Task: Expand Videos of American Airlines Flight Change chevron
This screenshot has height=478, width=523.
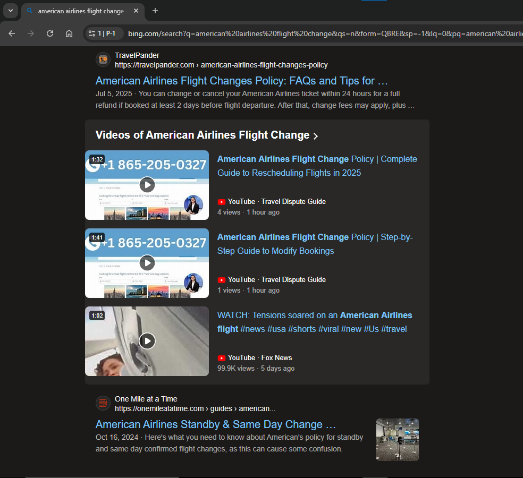Action: [316, 136]
